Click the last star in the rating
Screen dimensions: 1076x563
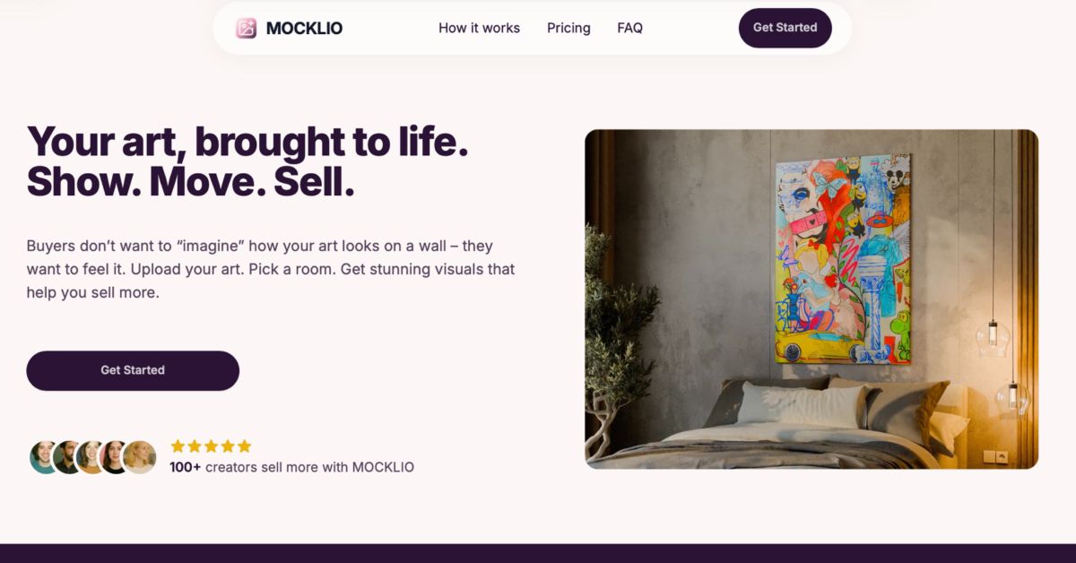click(245, 445)
